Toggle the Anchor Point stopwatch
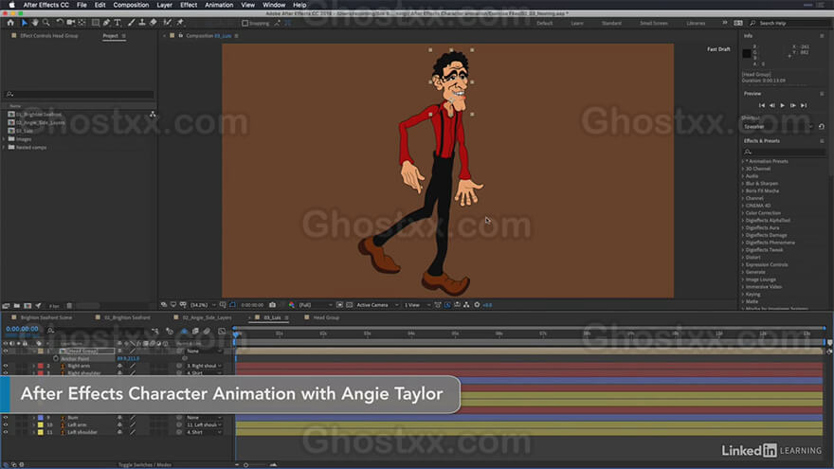This screenshot has height=469, width=834. 56,359
